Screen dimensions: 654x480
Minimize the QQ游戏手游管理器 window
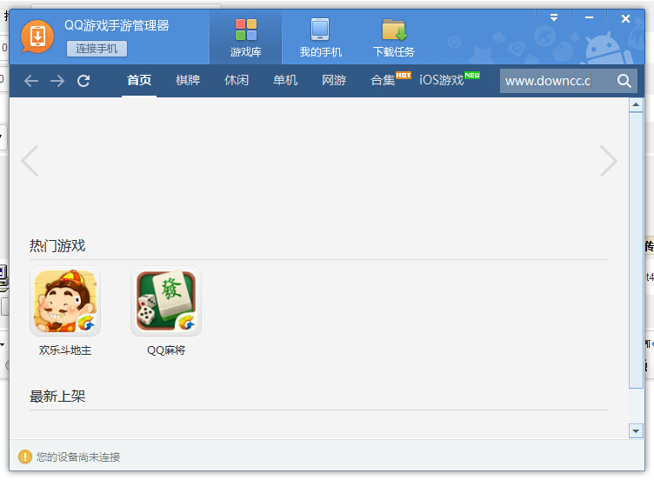pyautogui.click(x=589, y=17)
